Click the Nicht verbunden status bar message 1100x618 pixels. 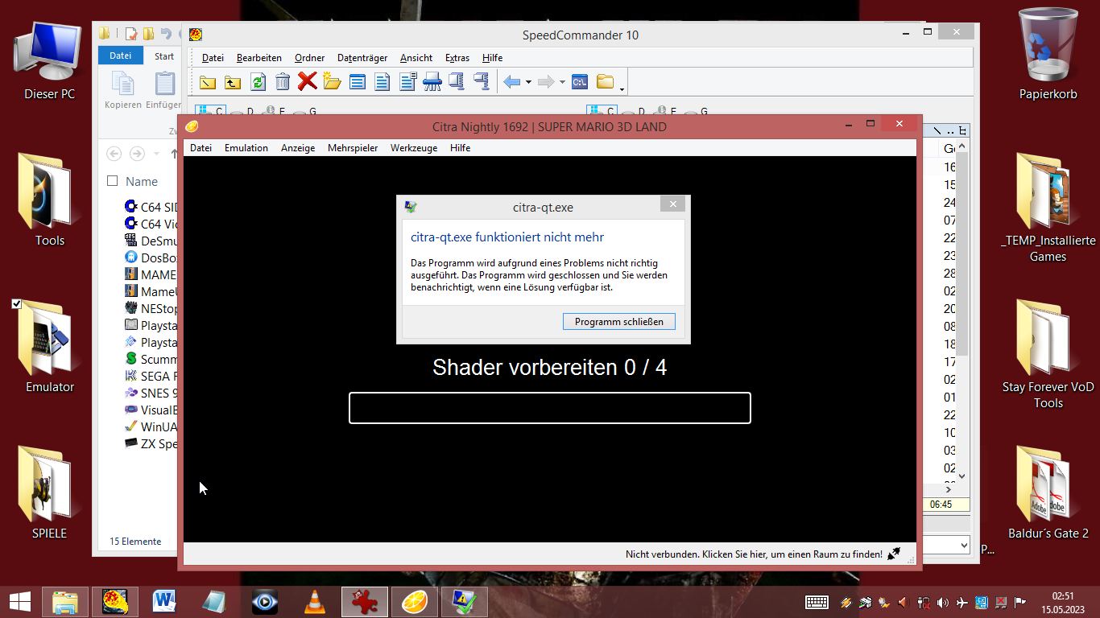pos(754,554)
